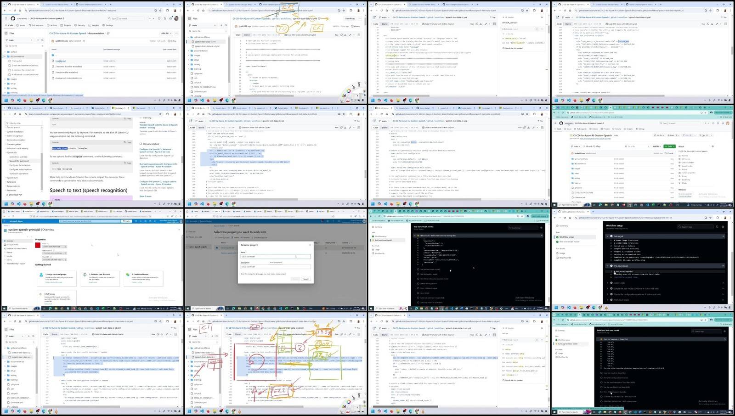Click Description field in Rename project dialog
Image resolution: width=735 pixels, height=416 pixels.
pyautogui.click(x=276, y=266)
